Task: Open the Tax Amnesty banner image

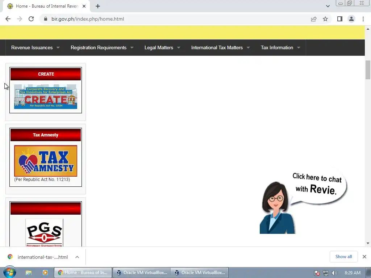Action: click(x=46, y=161)
